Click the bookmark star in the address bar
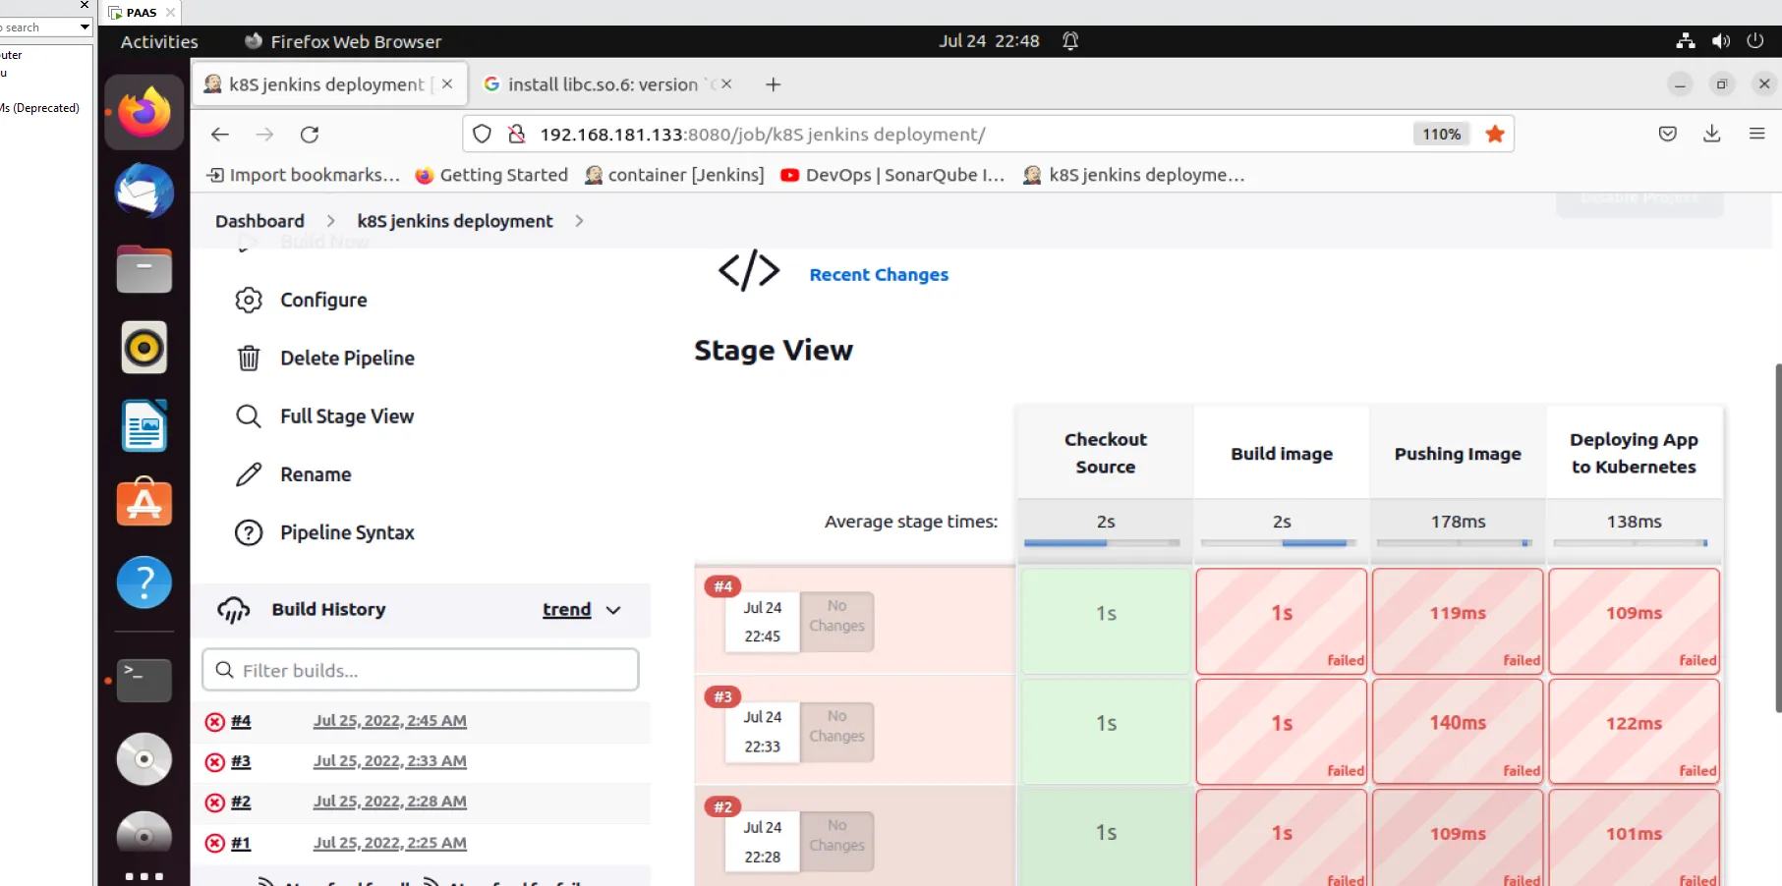 (x=1495, y=135)
